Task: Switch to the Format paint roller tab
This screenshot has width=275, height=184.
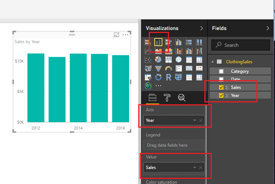Action: click(x=167, y=97)
